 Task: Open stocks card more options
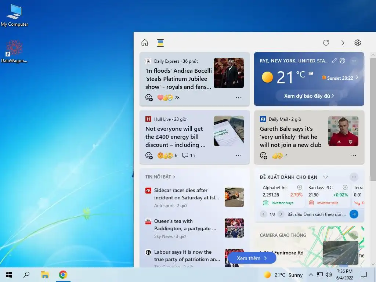[354, 177]
